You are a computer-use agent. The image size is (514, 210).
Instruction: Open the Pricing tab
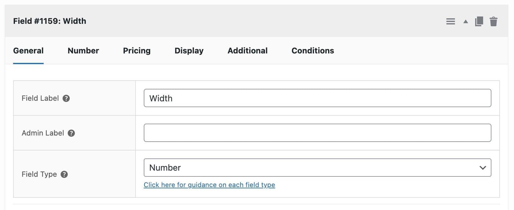click(x=136, y=51)
